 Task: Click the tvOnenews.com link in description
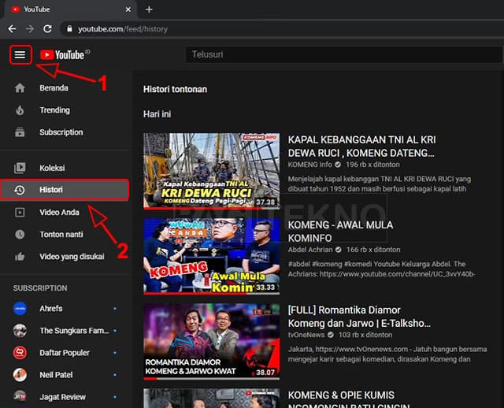coord(361,350)
